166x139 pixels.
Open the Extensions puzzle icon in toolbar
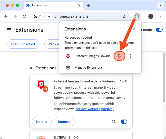pyautogui.click(x=137, y=16)
